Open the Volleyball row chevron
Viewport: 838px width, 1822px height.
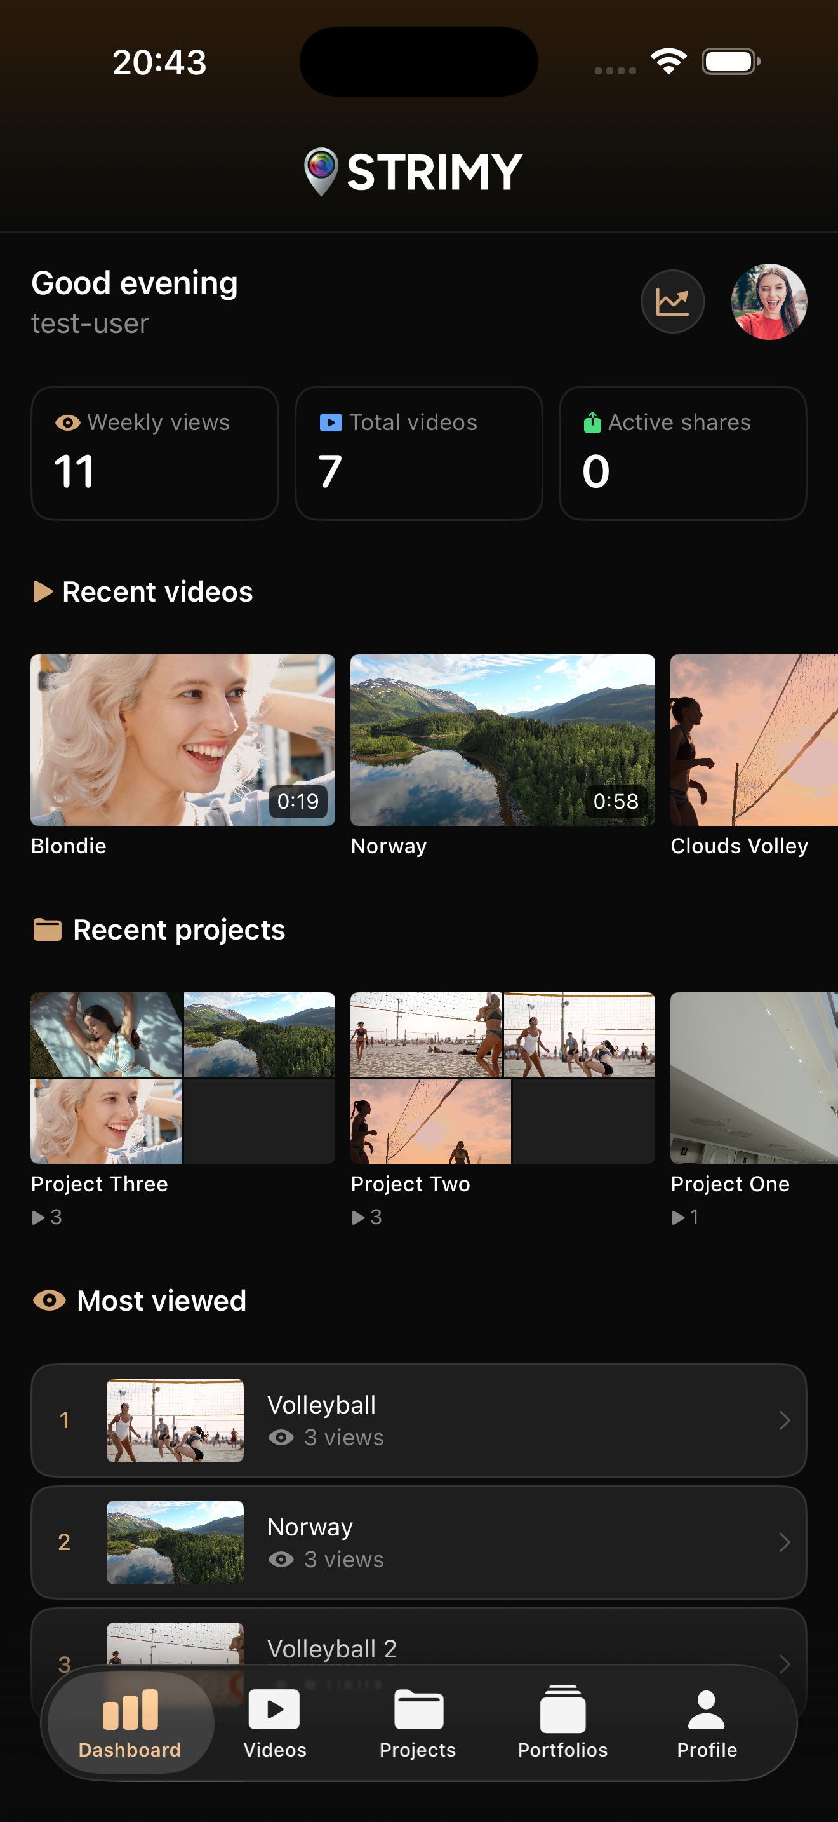[x=783, y=1420]
